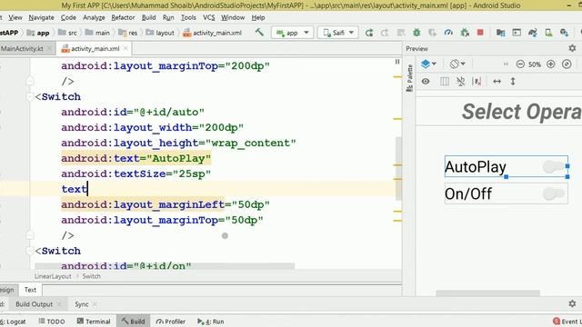
Task: Click the expand vertically arrows icon
Action: pos(513,81)
